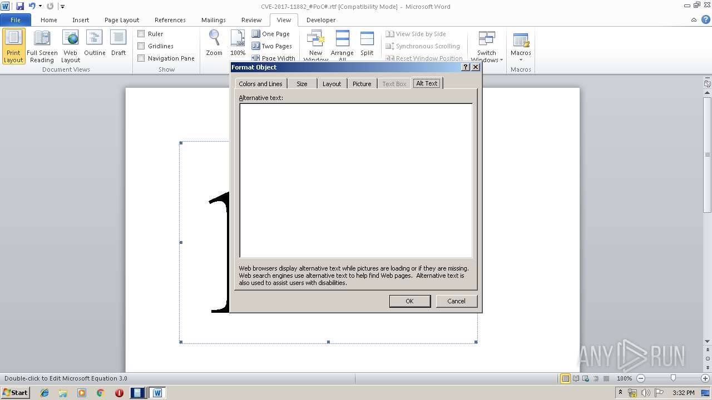712x400 pixels.
Task: Select the Outline view icon
Action: tap(95, 43)
